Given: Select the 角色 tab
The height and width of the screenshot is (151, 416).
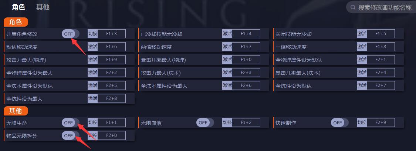Looking at the screenshot, I should tap(18, 7).
